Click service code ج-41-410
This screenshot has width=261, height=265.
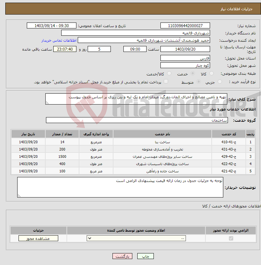229,142
